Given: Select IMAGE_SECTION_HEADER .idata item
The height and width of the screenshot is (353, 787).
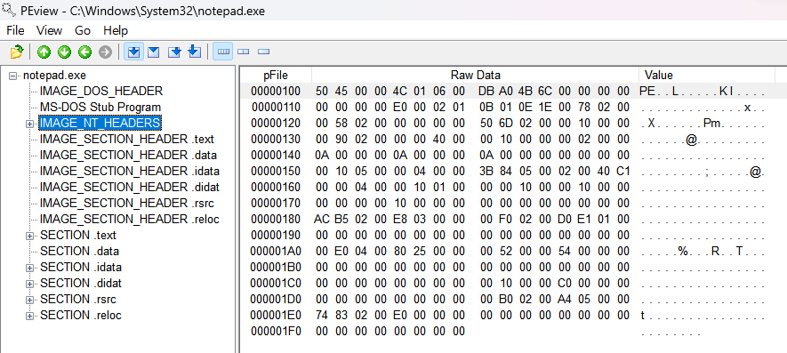Looking at the screenshot, I should (130, 172).
